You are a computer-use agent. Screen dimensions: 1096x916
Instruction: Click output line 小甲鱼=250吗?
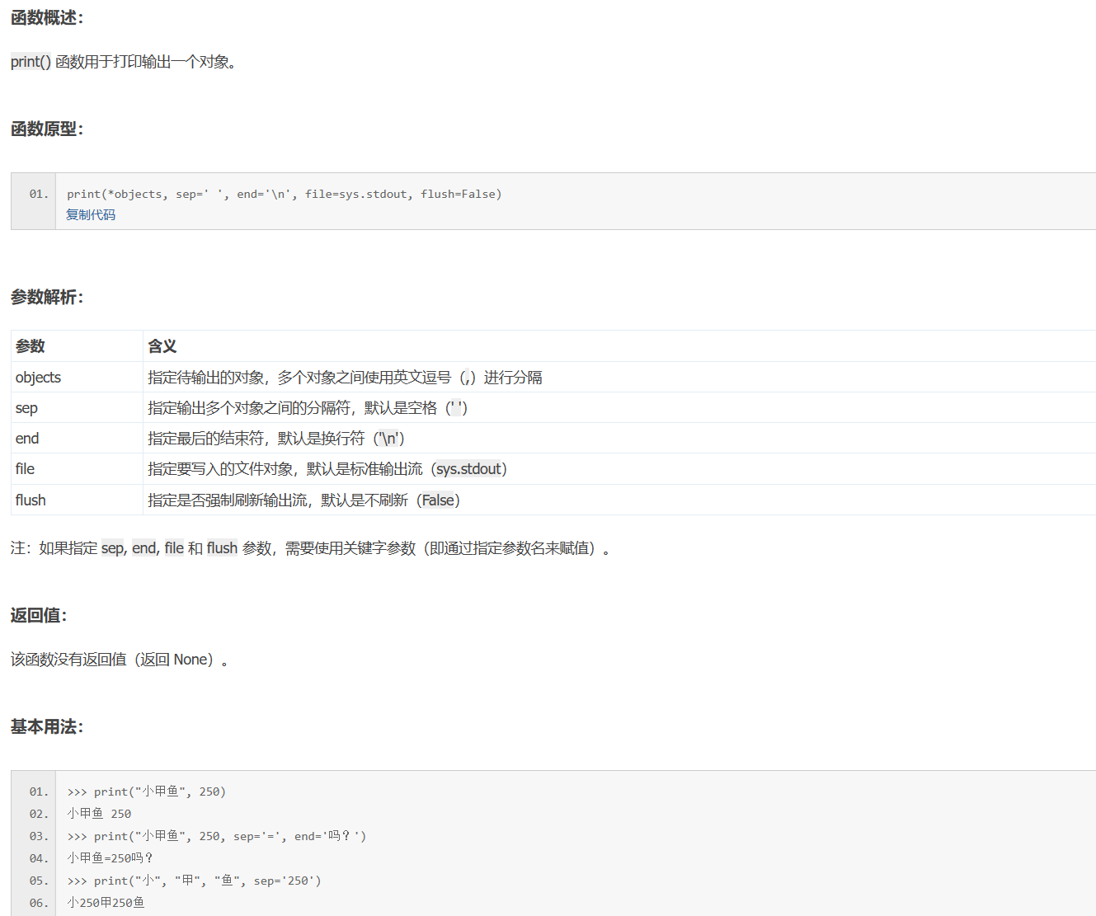tap(111, 858)
